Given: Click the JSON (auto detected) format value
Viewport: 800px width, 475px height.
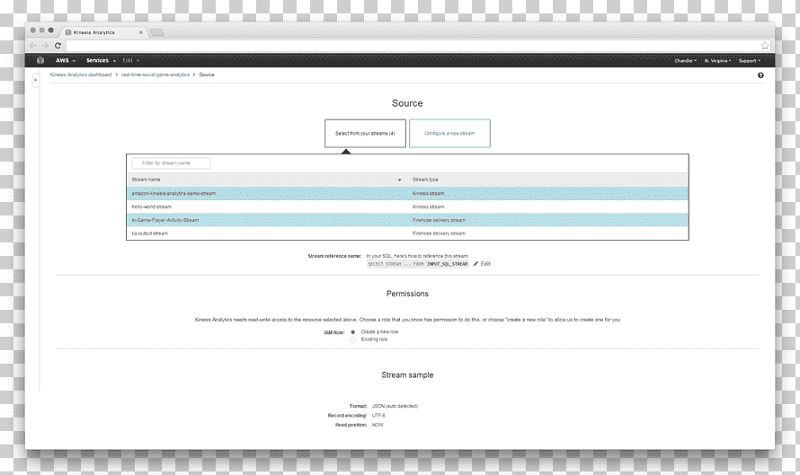Looking at the screenshot, I should click(x=395, y=406).
